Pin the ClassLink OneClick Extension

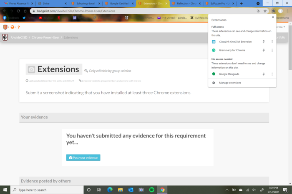click(264, 42)
